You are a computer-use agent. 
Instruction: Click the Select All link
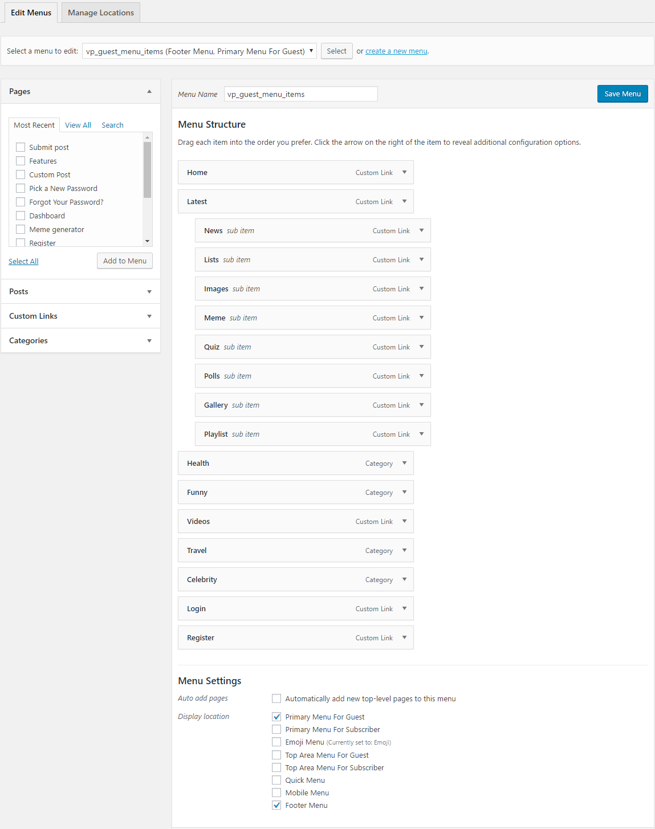23,261
